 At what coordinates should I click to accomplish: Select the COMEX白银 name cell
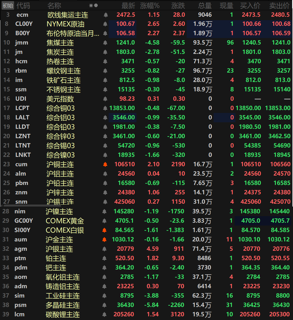point(65,230)
